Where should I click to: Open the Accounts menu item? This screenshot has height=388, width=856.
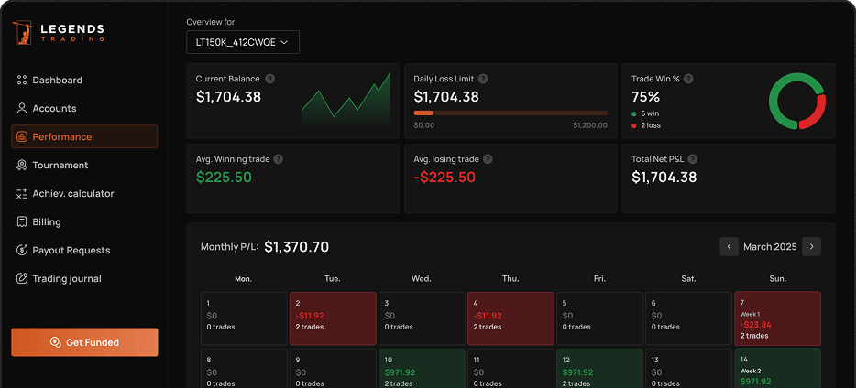(x=84, y=109)
